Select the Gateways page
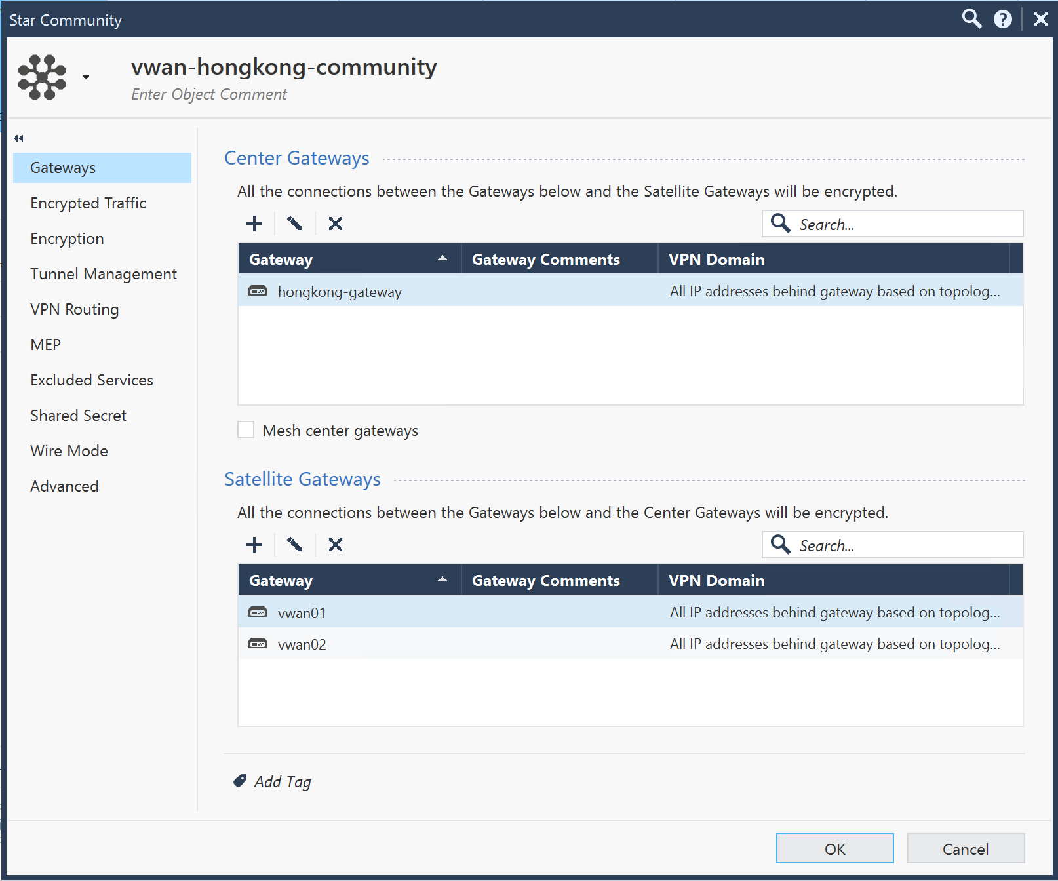1058x881 pixels. click(102, 168)
